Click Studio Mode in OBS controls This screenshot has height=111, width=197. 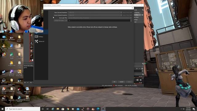coord(139,17)
